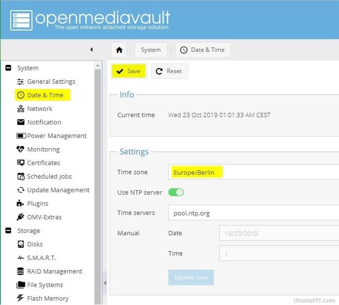
Task: Click the home icon in breadcrumb bar
Action: tap(119, 50)
